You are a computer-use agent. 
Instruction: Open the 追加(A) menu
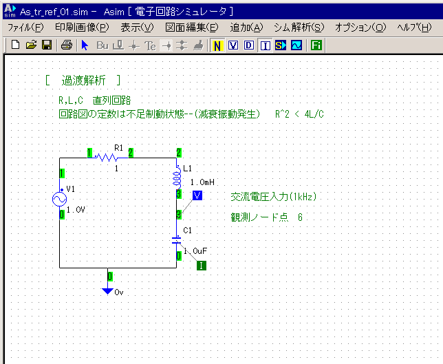[x=246, y=28]
